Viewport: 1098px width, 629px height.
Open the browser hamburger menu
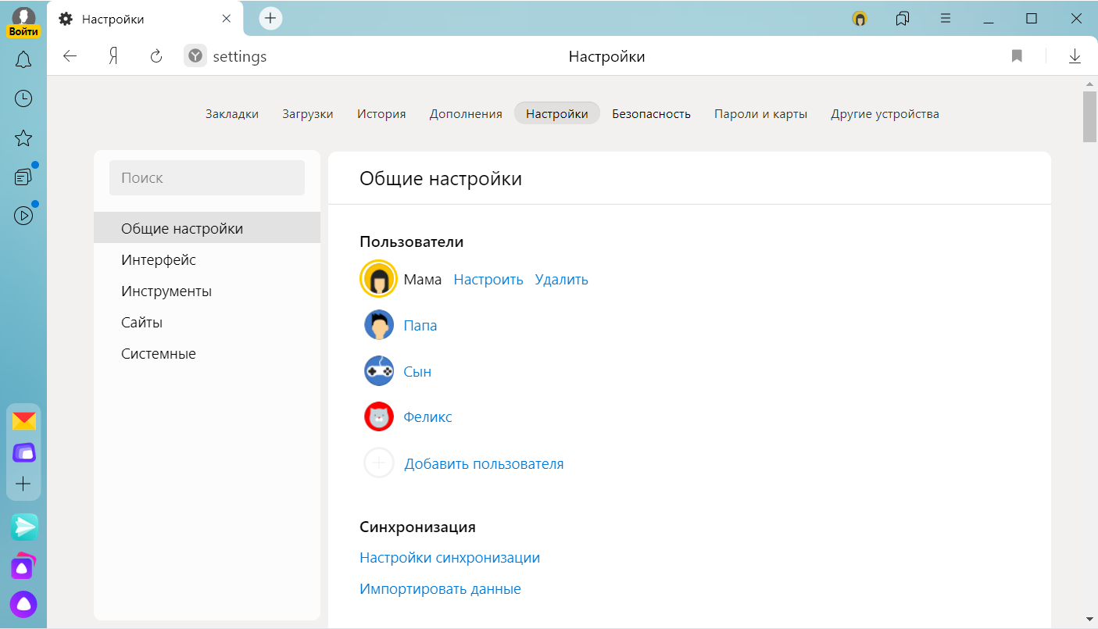coord(946,19)
